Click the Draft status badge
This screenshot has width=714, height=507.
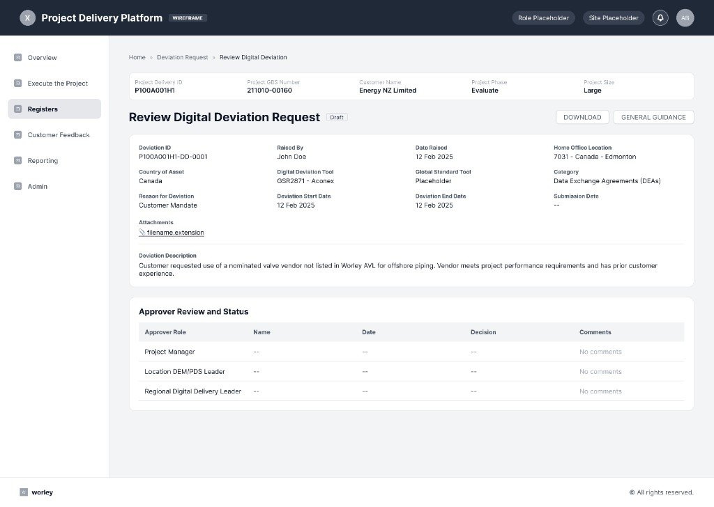337,117
